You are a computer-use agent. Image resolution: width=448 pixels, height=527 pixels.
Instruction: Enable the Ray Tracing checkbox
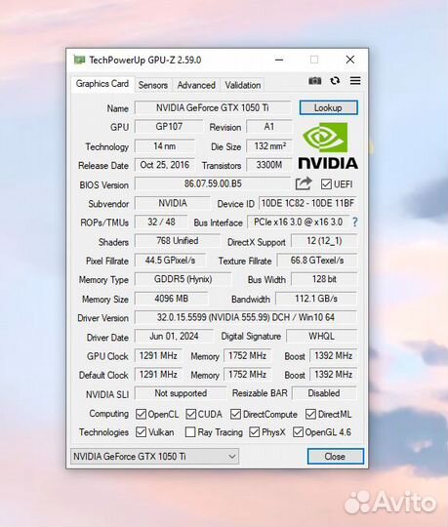pos(190,432)
